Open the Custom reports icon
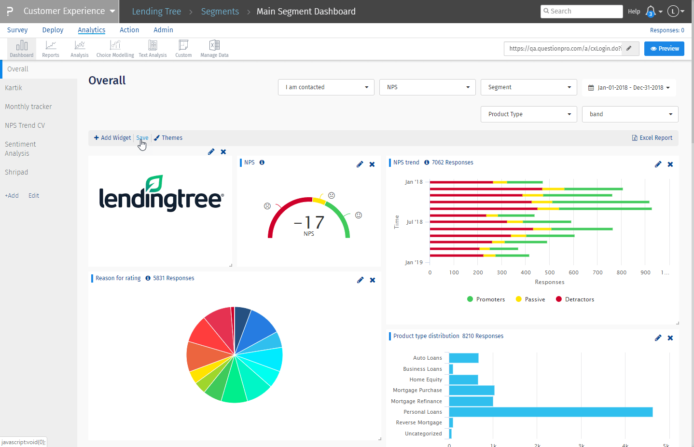Image resolution: width=694 pixels, height=447 pixels. click(183, 49)
